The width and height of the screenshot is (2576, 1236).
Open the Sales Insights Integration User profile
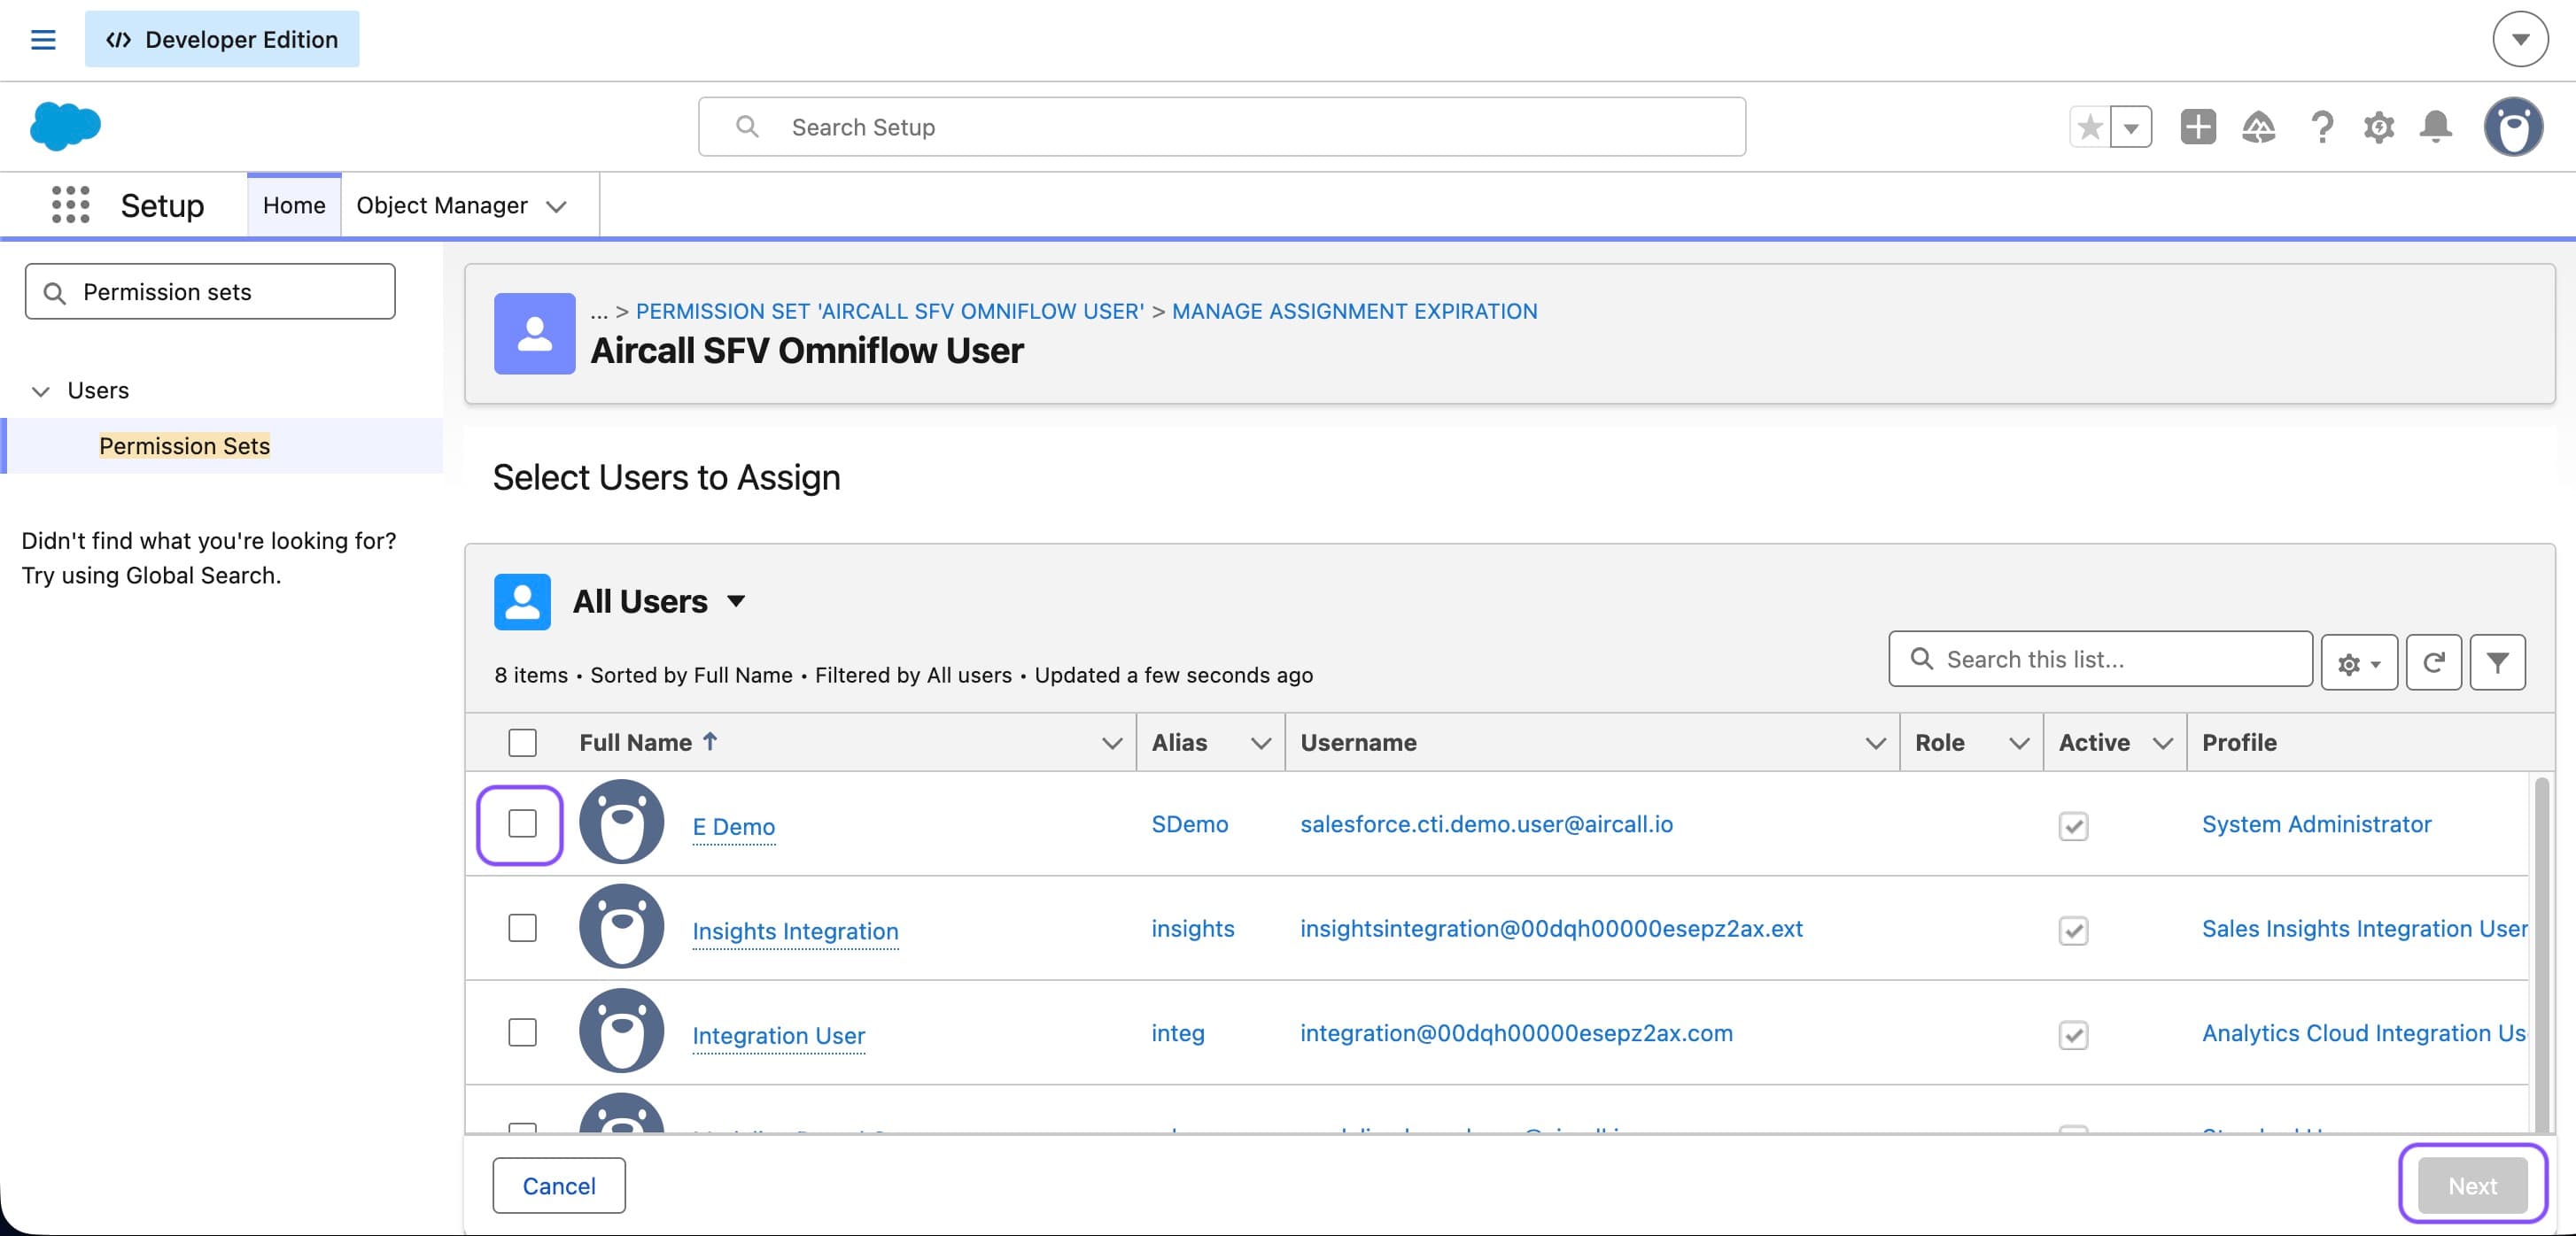click(2365, 928)
